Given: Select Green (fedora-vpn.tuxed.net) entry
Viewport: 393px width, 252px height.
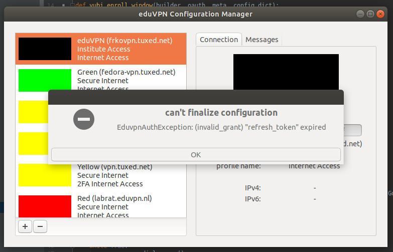Looking at the screenshot, I should pyautogui.click(x=101, y=80).
